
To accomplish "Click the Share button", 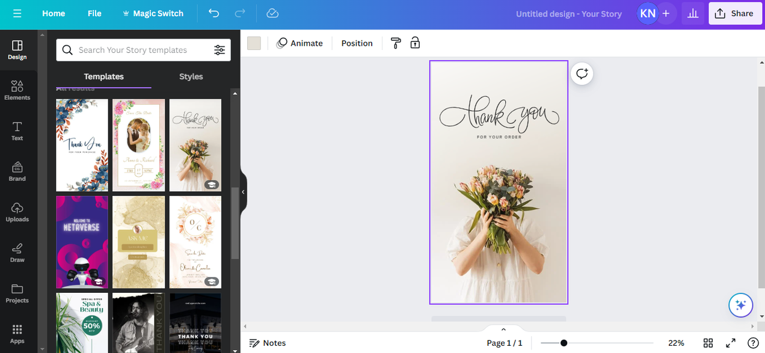I will point(735,13).
